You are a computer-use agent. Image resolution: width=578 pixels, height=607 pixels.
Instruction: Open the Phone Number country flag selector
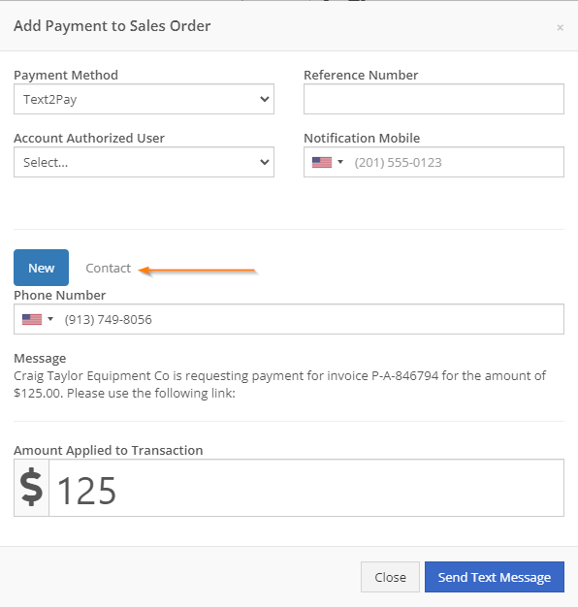coord(38,319)
